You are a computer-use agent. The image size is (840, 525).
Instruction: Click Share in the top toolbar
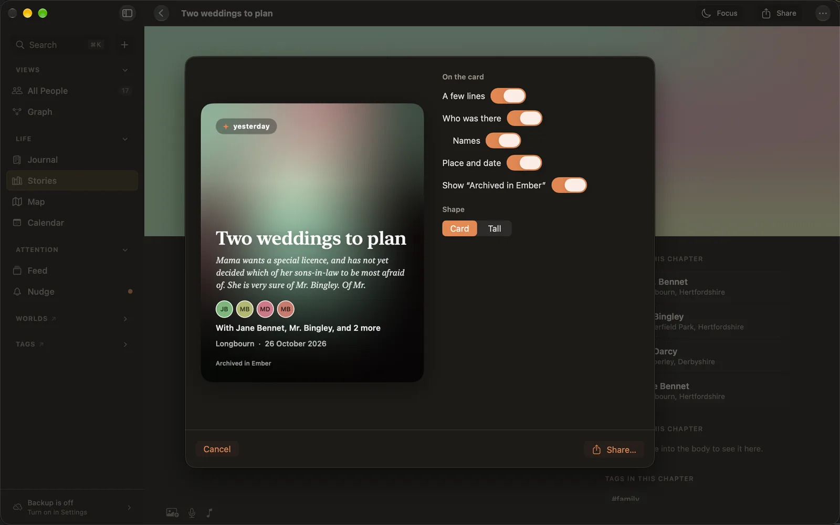click(779, 13)
